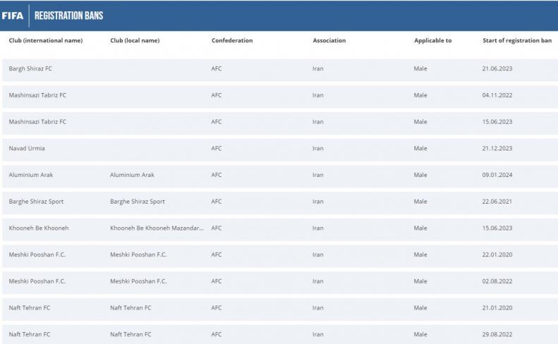Image resolution: width=558 pixels, height=344 pixels.
Task: Sort by Club (local name) column
Action: tap(135, 41)
